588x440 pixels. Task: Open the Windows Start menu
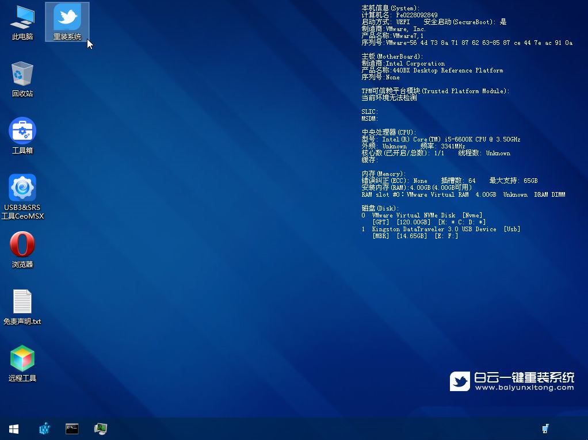pos(13,428)
